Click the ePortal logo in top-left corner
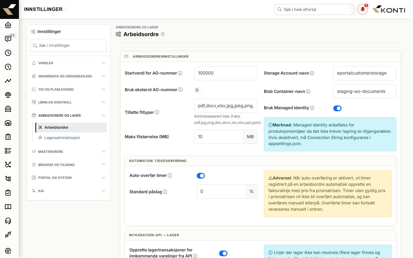Image resolution: width=413 pixels, height=258 pixels. pos(9,9)
